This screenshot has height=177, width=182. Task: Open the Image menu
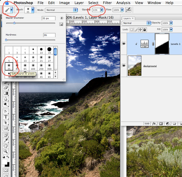pyautogui.click(x=64, y=3)
